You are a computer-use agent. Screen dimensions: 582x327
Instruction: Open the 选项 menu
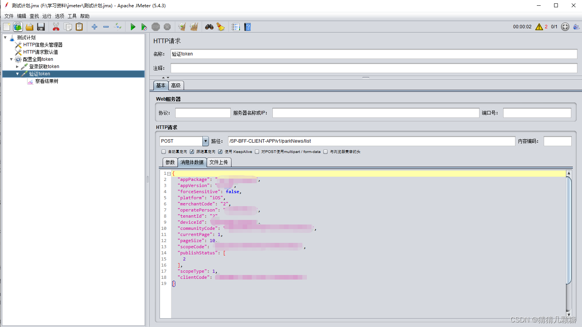click(59, 16)
